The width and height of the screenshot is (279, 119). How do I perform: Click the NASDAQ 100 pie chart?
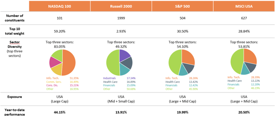coord(62,62)
